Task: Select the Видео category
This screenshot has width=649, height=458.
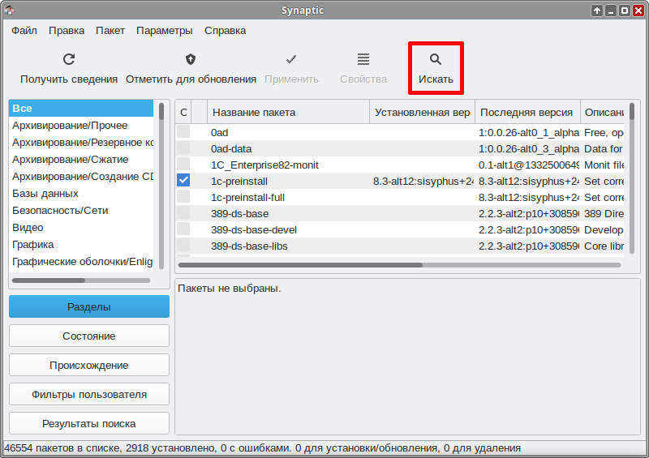Action: 81,228
